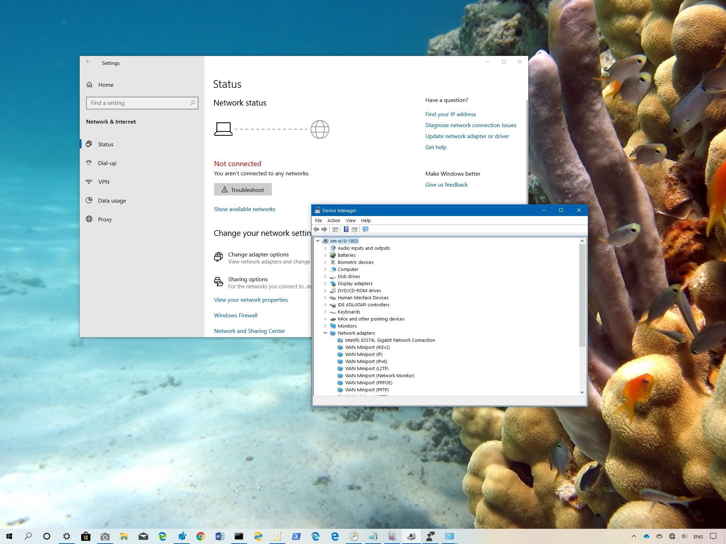Expand the Display adapters node

[x=325, y=283]
